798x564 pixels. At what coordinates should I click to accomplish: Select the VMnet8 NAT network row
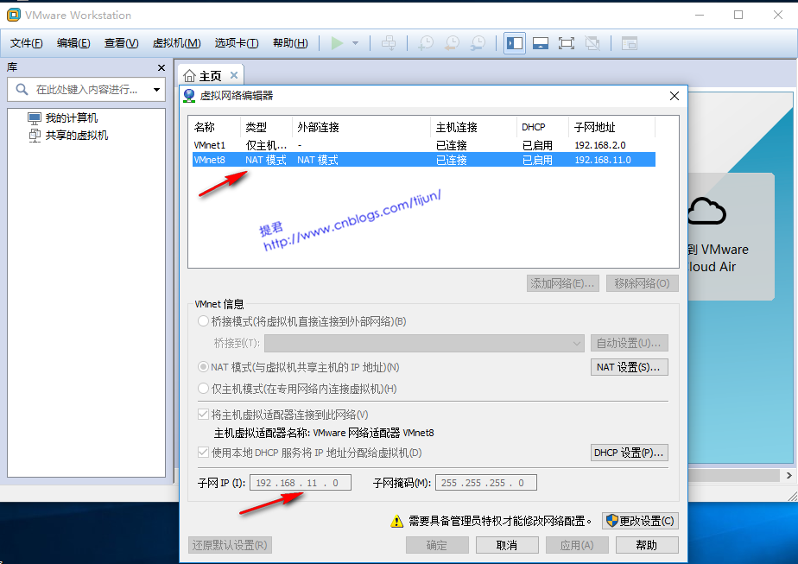(424, 160)
